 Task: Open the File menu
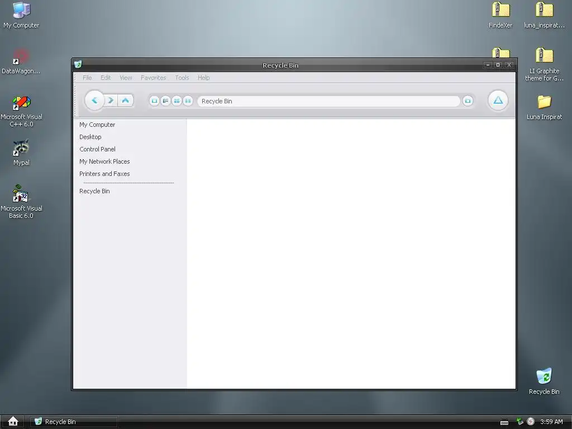(x=87, y=78)
